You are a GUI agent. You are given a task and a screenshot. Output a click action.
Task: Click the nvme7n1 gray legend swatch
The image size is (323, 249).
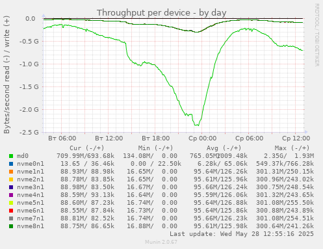click(11, 218)
